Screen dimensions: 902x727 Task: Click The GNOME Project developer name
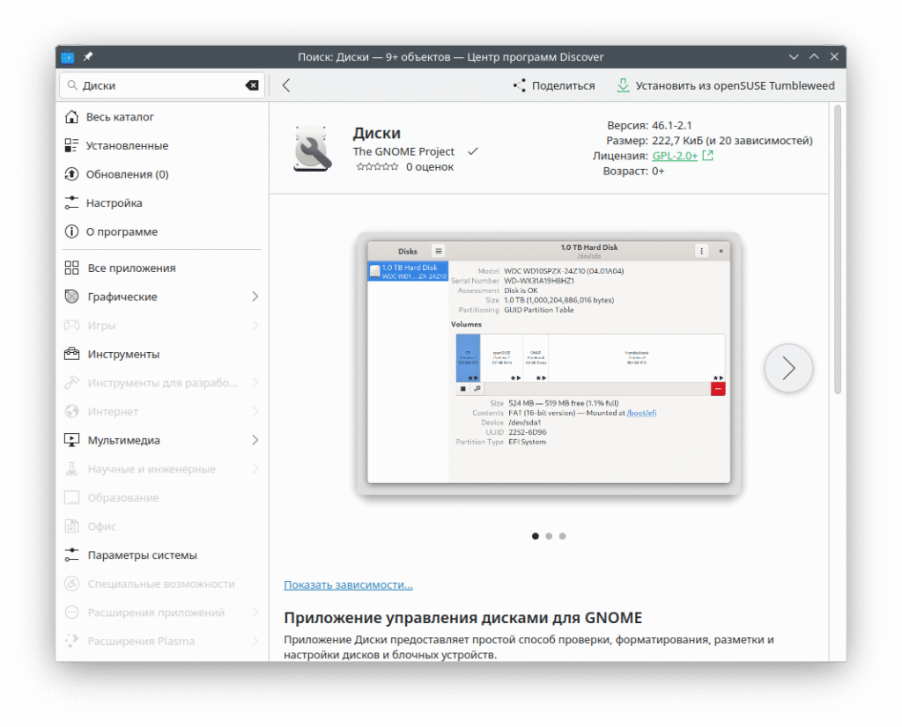click(403, 151)
